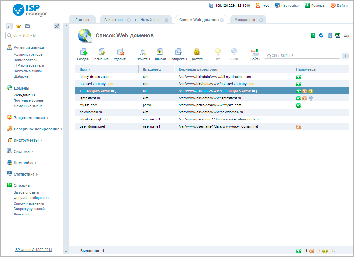Click the copy documents icon above the table

[x=330, y=35]
